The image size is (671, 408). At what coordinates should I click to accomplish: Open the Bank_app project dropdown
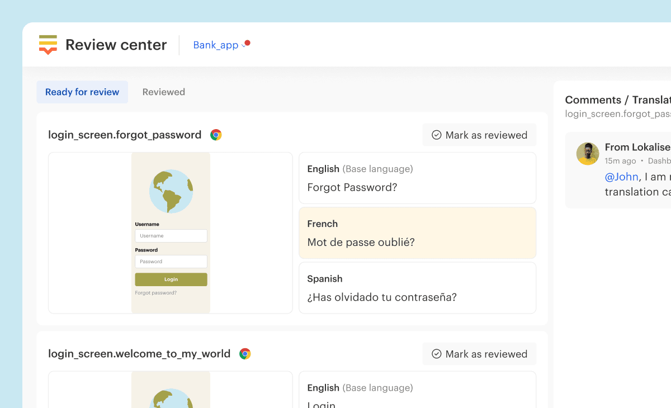coord(218,45)
